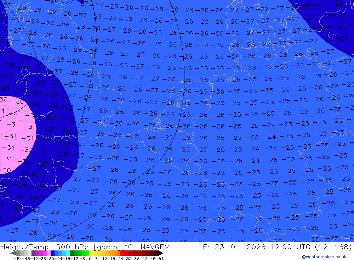The width and height of the screenshot is (354, 260).
Task: Click the gray left arrow of the color scale
Action: (13, 253)
